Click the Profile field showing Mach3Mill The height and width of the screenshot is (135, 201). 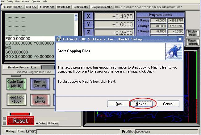tap(167, 132)
